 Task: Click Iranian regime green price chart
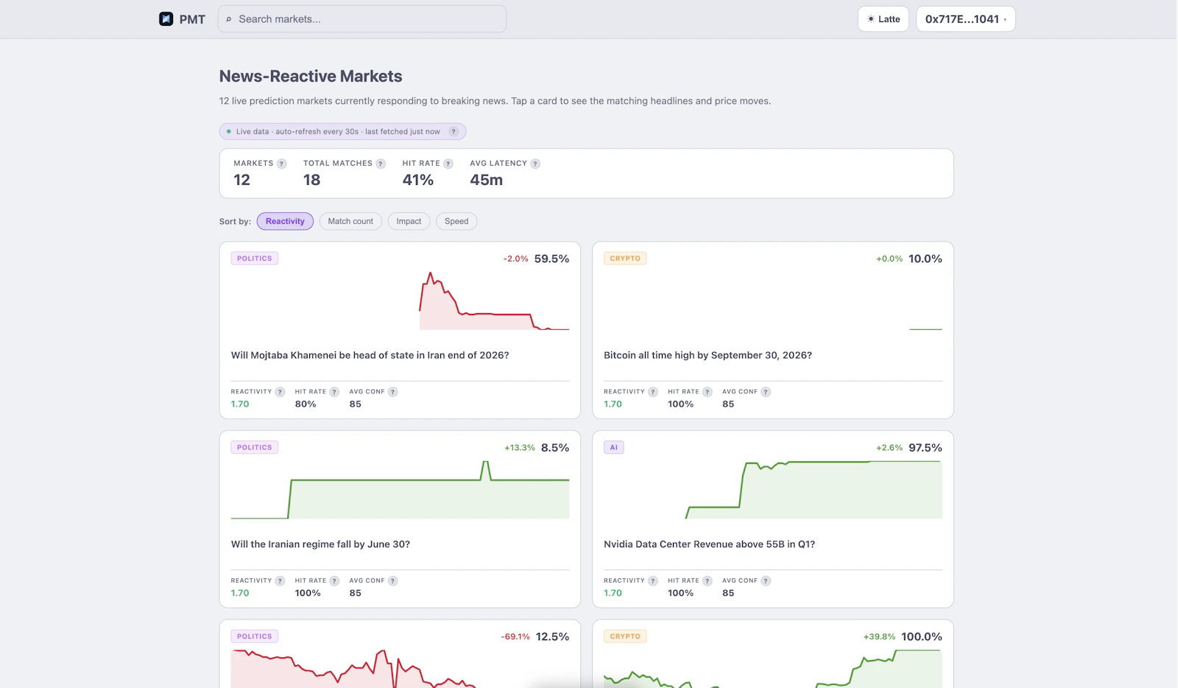pyautogui.click(x=400, y=490)
